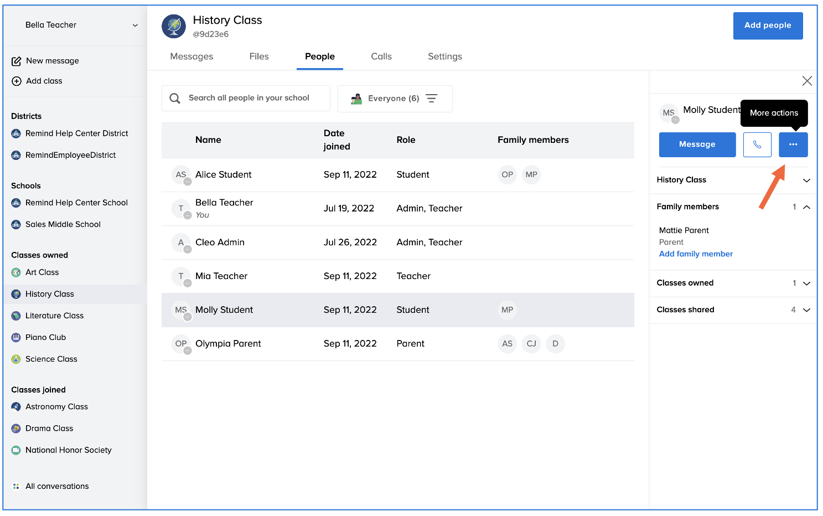
Task: Click the Add class plus icon
Action: point(17,81)
